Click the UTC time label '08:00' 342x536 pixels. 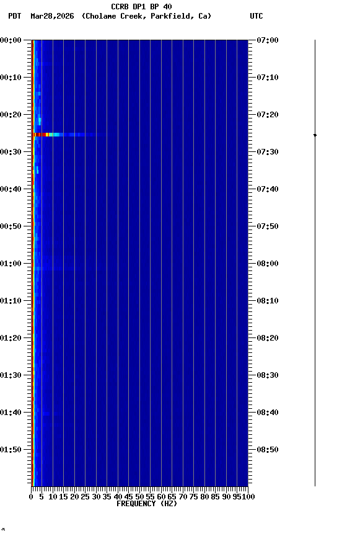[268, 264]
